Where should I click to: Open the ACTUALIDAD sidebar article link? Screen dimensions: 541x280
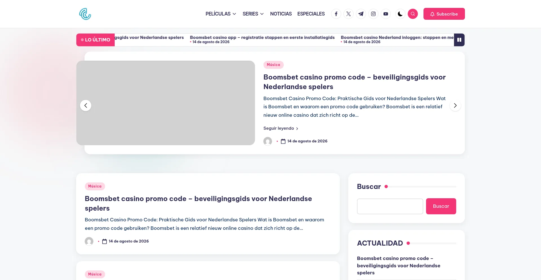coord(398,266)
